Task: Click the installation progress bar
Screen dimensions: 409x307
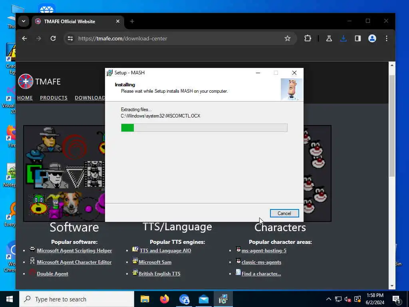Action: click(204, 128)
